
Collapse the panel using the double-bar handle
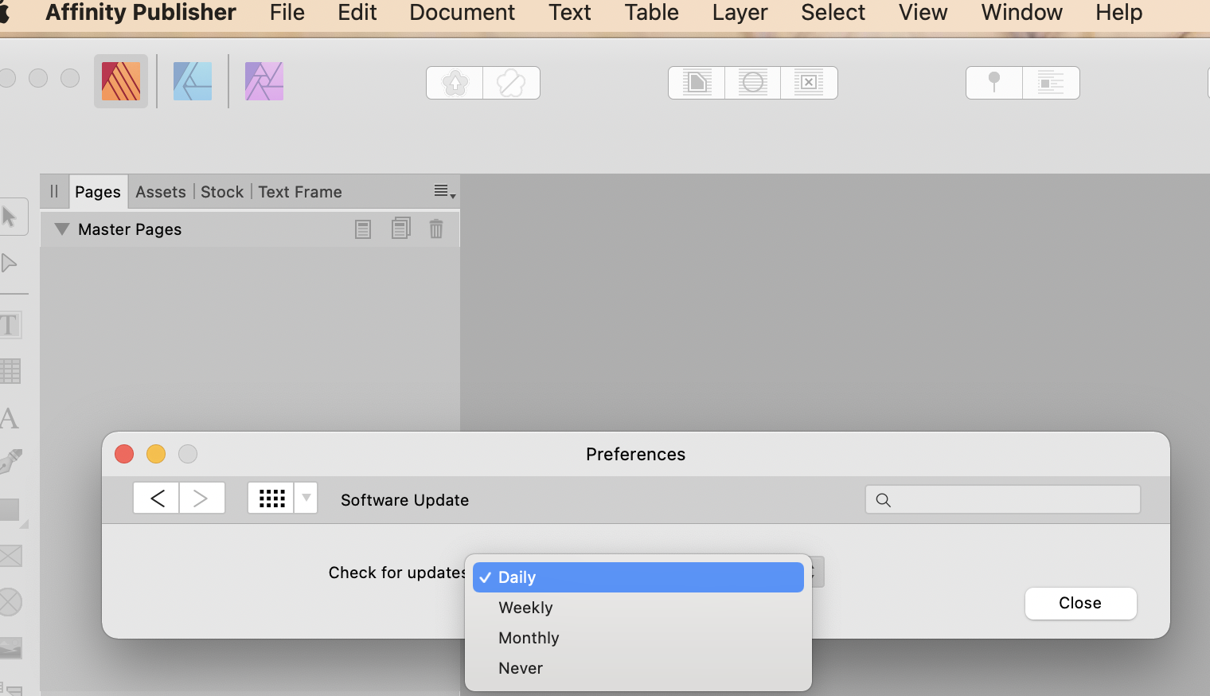(54, 191)
